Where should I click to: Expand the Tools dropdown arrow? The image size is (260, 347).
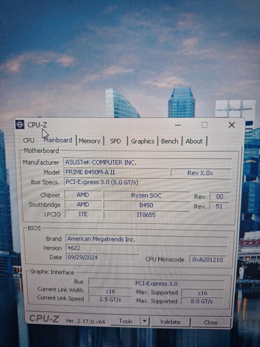(x=145, y=321)
